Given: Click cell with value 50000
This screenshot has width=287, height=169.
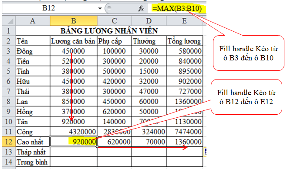Looking at the screenshot, I should click(149, 112).
